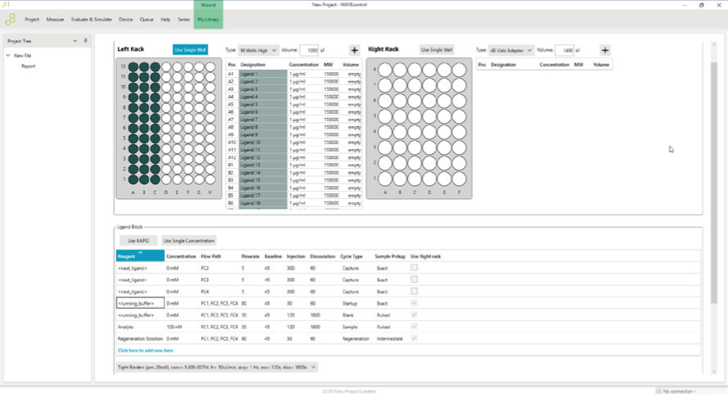The width and height of the screenshot is (728, 394).
Task: Click the Intermediate sample pickup cell
Action: click(390, 338)
